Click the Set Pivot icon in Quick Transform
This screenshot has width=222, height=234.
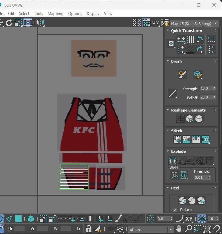click(x=171, y=44)
